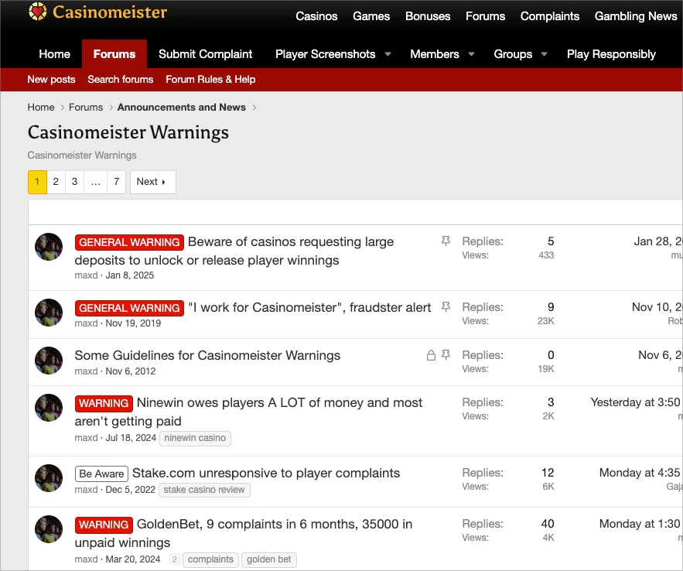Open the Complaints top menu
Viewport: 683px width, 571px height.
(550, 16)
